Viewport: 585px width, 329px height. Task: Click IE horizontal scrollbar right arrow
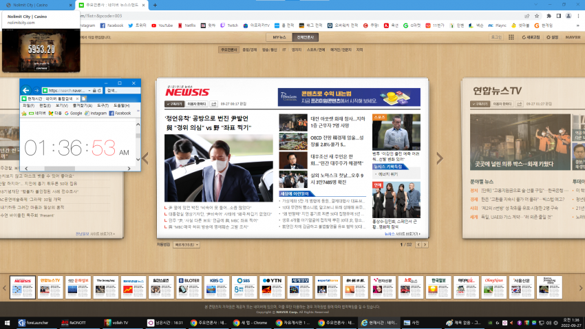click(x=129, y=169)
